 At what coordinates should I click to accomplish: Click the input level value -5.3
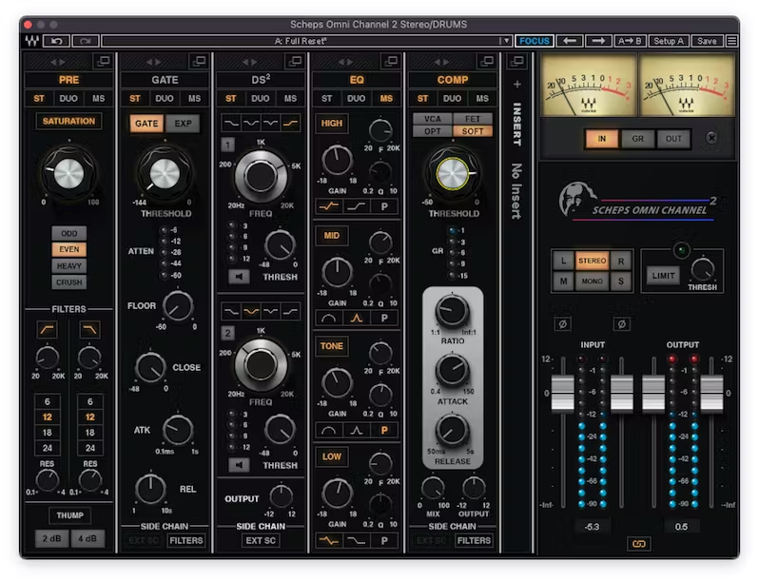pyautogui.click(x=592, y=526)
